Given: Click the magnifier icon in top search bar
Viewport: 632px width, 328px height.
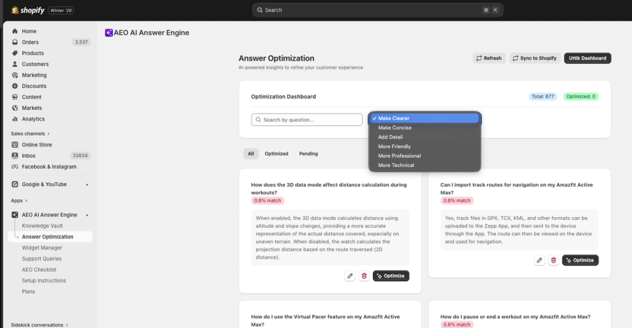Looking at the screenshot, I should [260, 10].
